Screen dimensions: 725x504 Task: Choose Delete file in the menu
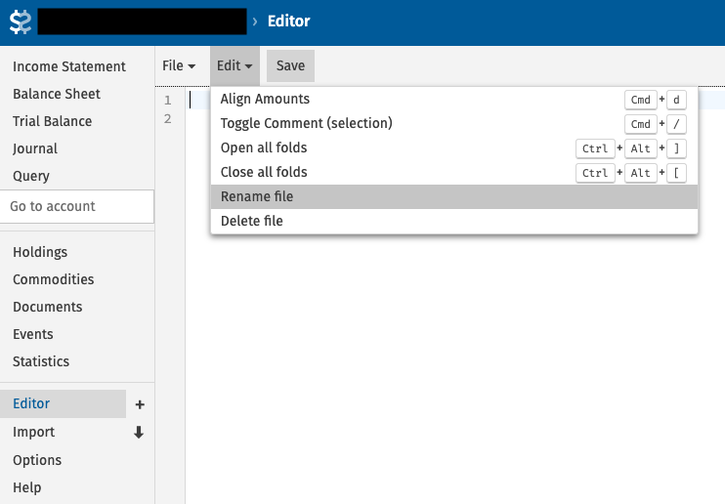pos(252,221)
